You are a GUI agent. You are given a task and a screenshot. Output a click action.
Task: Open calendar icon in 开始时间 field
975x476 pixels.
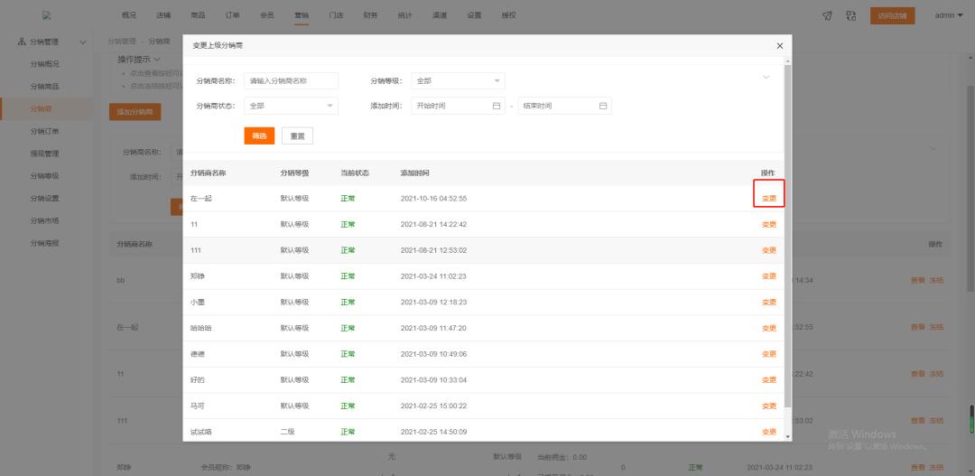pos(497,106)
